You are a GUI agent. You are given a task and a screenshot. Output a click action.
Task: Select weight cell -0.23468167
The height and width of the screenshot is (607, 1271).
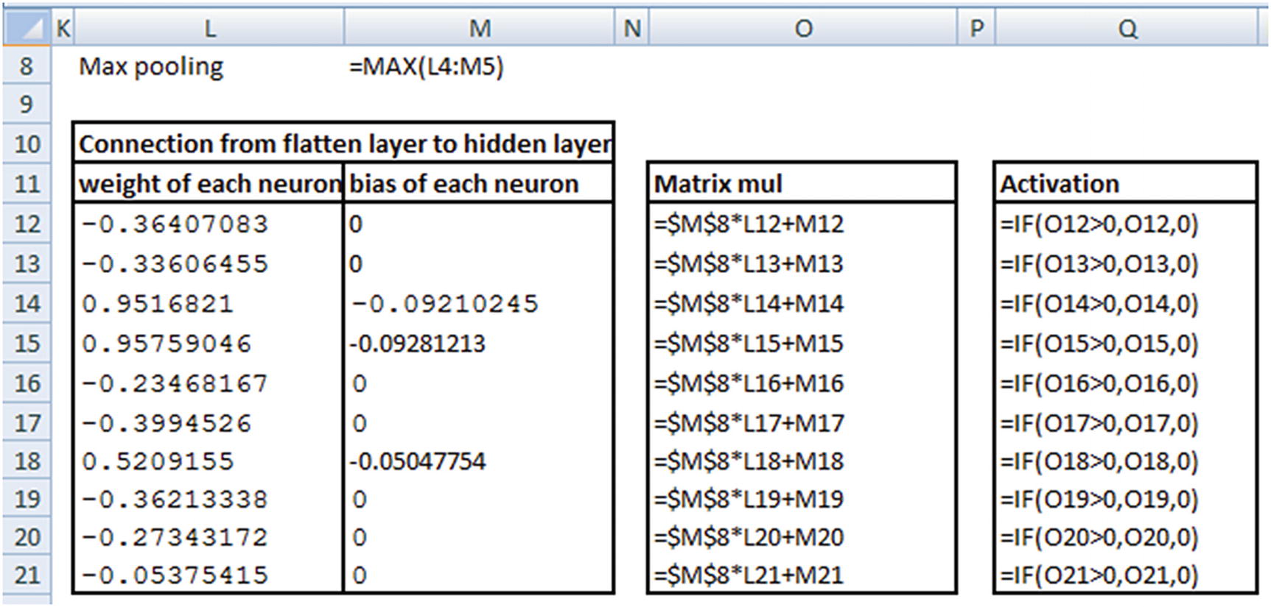(x=209, y=383)
